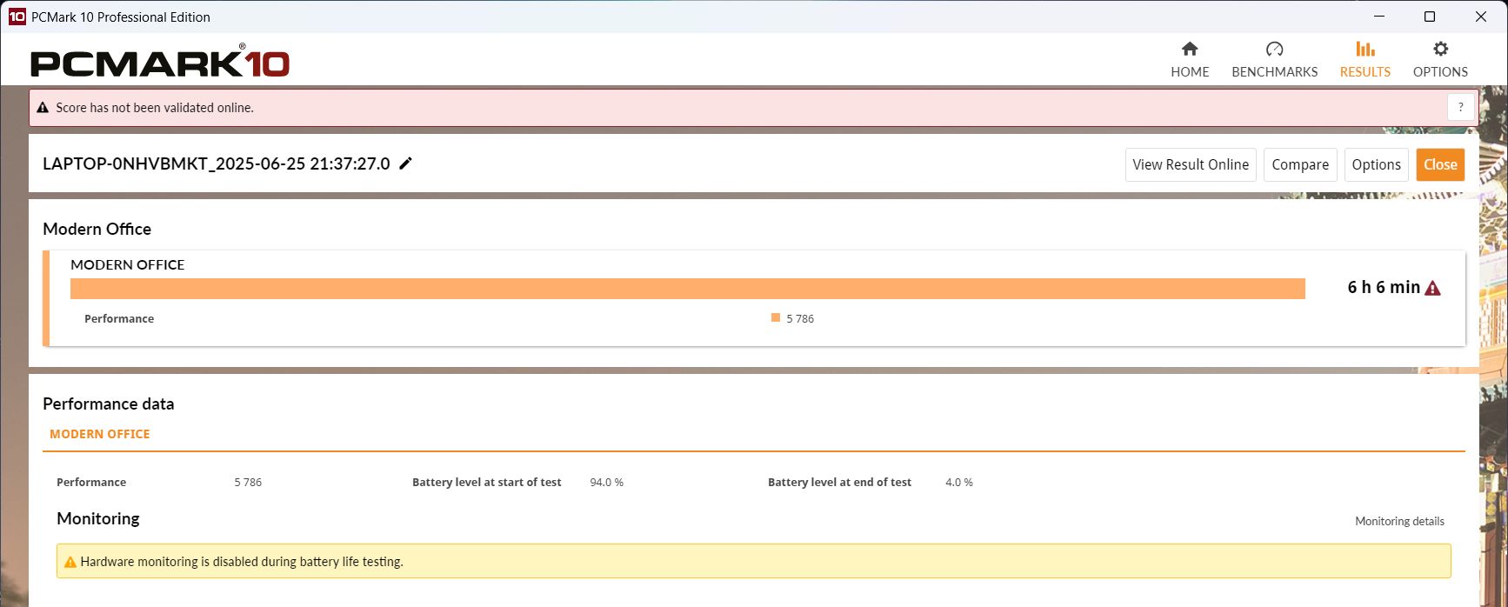Click the PCMark 10 title bar app icon
This screenshot has height=607, width=1508.
pos(17,17)
